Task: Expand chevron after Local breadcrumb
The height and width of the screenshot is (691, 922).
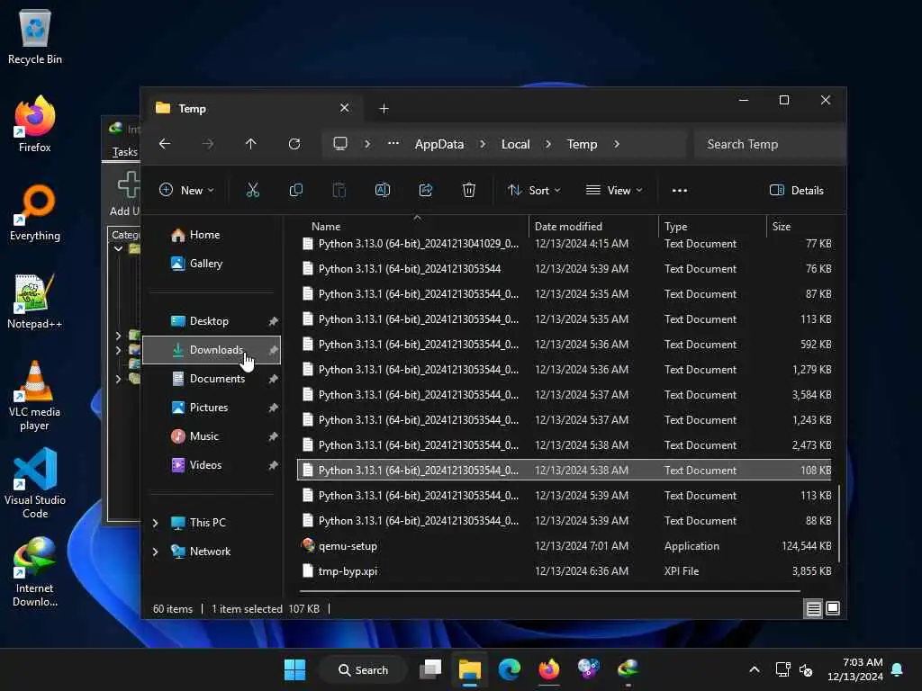Action: point(548,144)
